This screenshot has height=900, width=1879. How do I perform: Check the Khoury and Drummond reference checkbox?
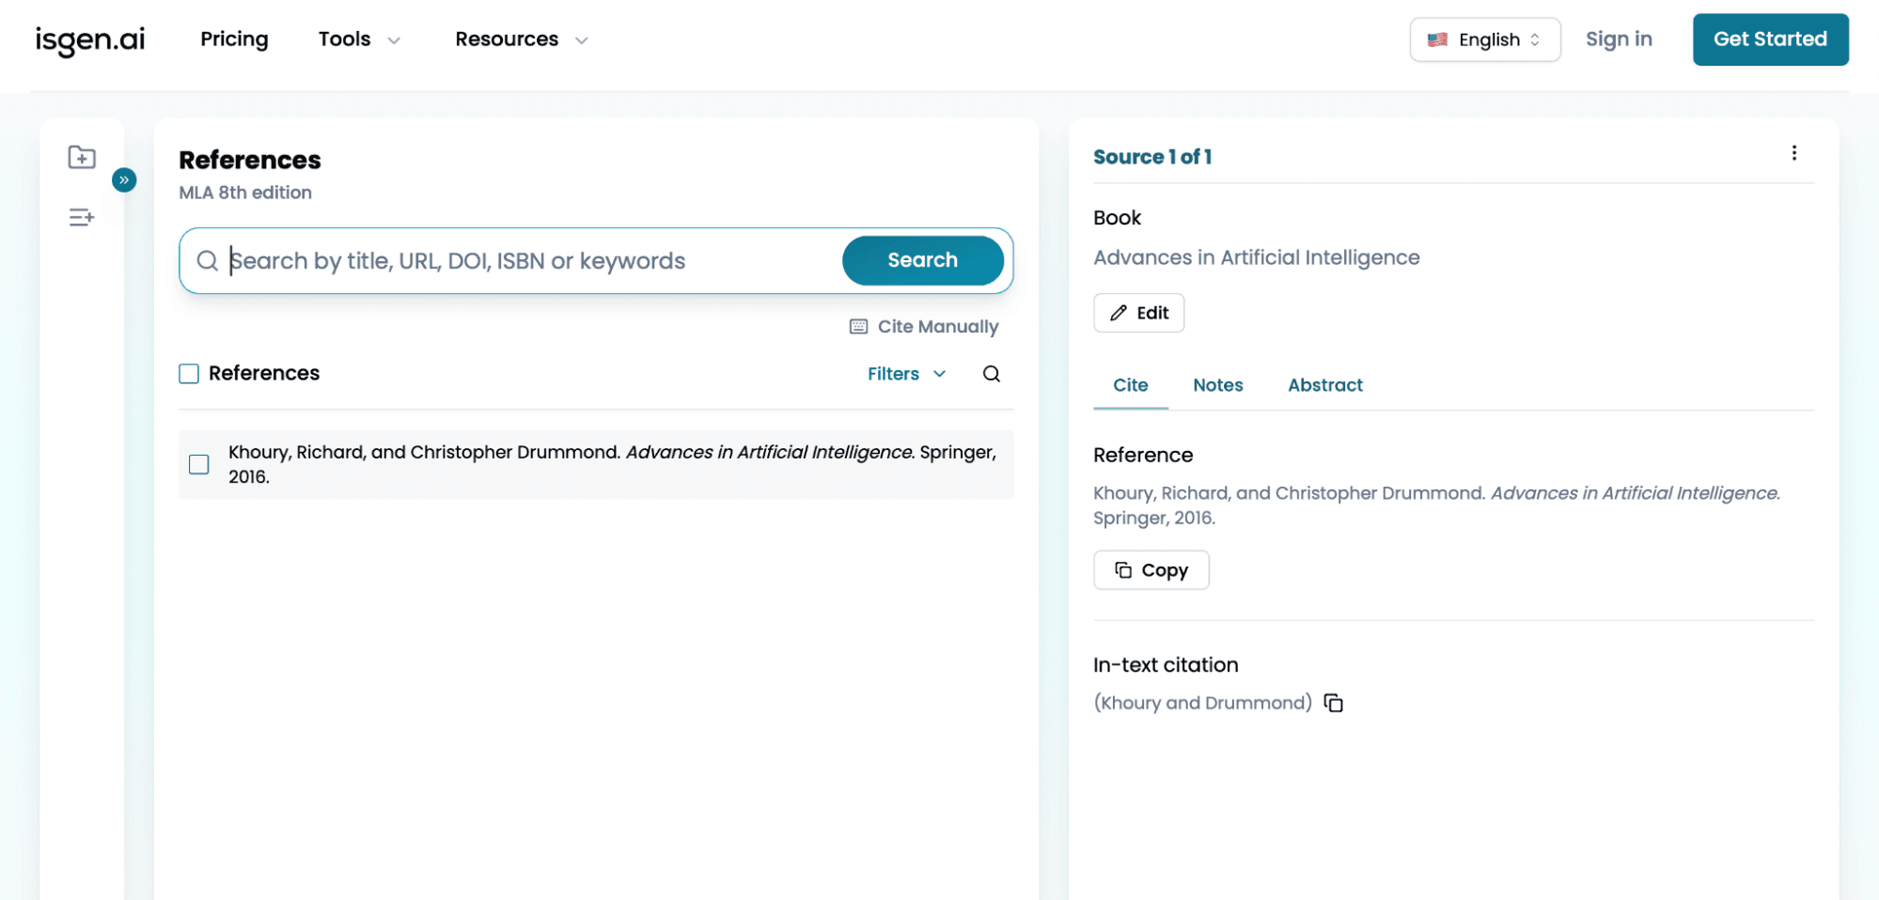click(x=198, y=463)
